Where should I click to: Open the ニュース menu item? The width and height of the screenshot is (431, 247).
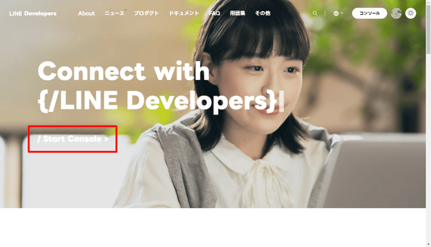click(115, 13)
